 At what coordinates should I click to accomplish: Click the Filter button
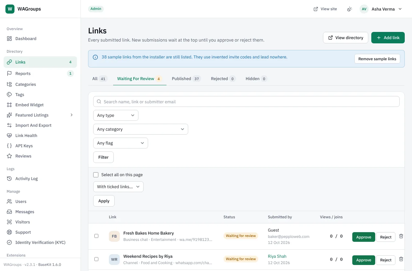click(x=103, y=157)
